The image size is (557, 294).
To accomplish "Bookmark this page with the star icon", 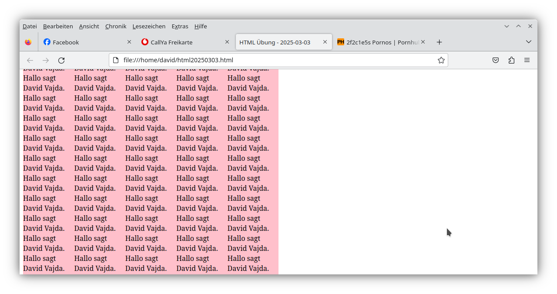I will [441, 60].
